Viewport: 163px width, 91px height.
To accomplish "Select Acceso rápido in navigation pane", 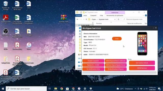I will point(85,25).
